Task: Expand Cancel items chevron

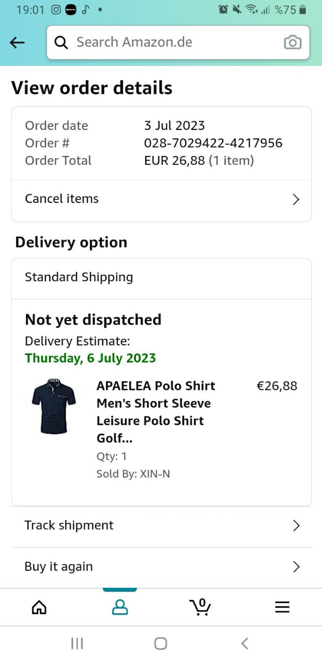Action: click(x=296, y=199)
